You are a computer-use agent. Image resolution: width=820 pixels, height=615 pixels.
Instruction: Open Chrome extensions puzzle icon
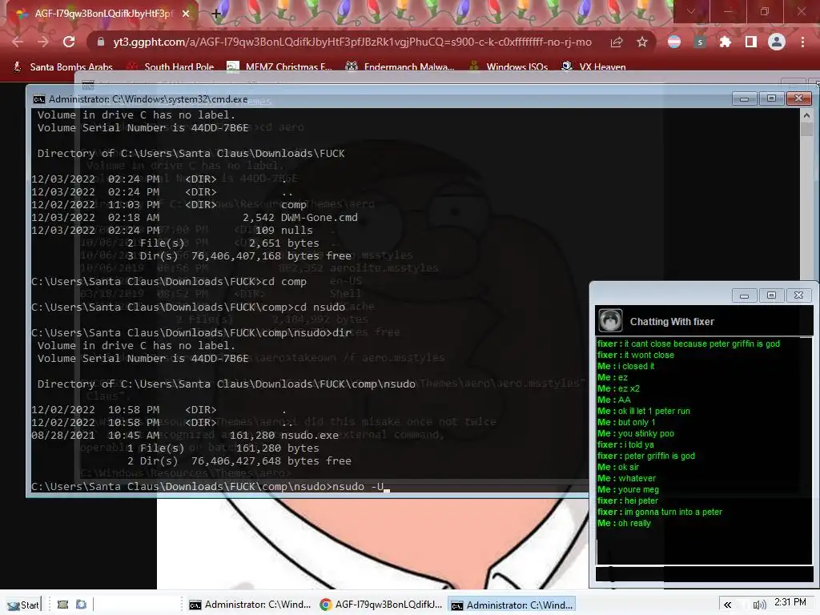(x=726, y=42)
